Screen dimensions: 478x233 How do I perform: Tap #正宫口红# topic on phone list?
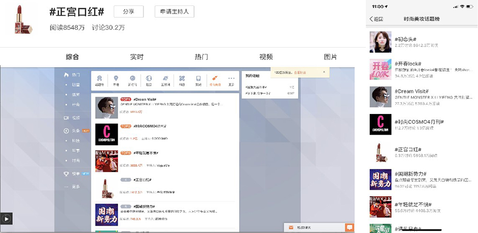pyautogui.click(x=408, y=150)
